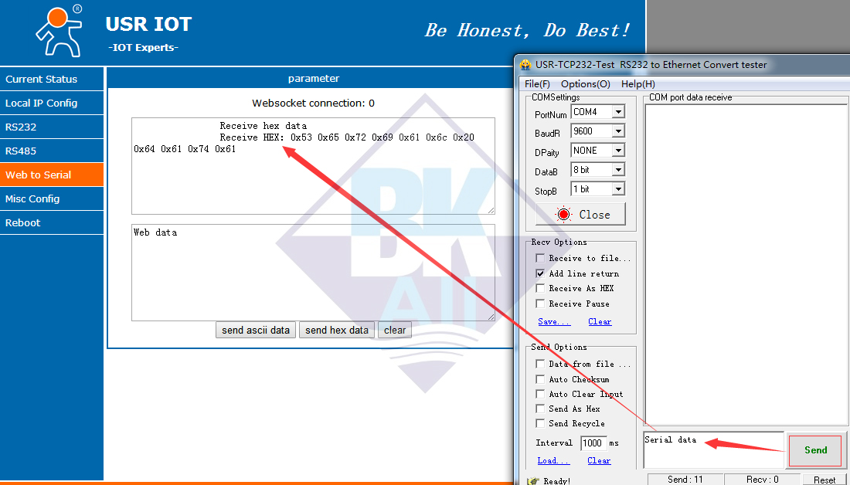Screen dimensions: 850x485
Task: Click the send ascii data button
Action: click(x=256, y=330)
